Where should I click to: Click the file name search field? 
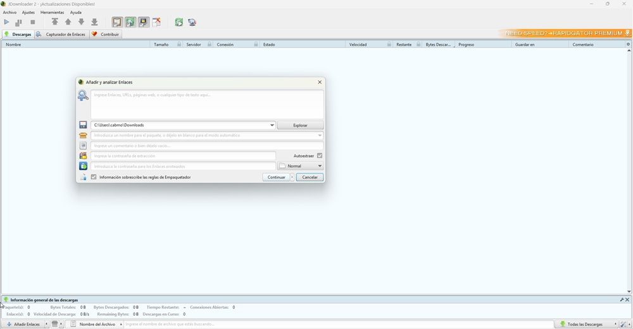click(338, 324)
